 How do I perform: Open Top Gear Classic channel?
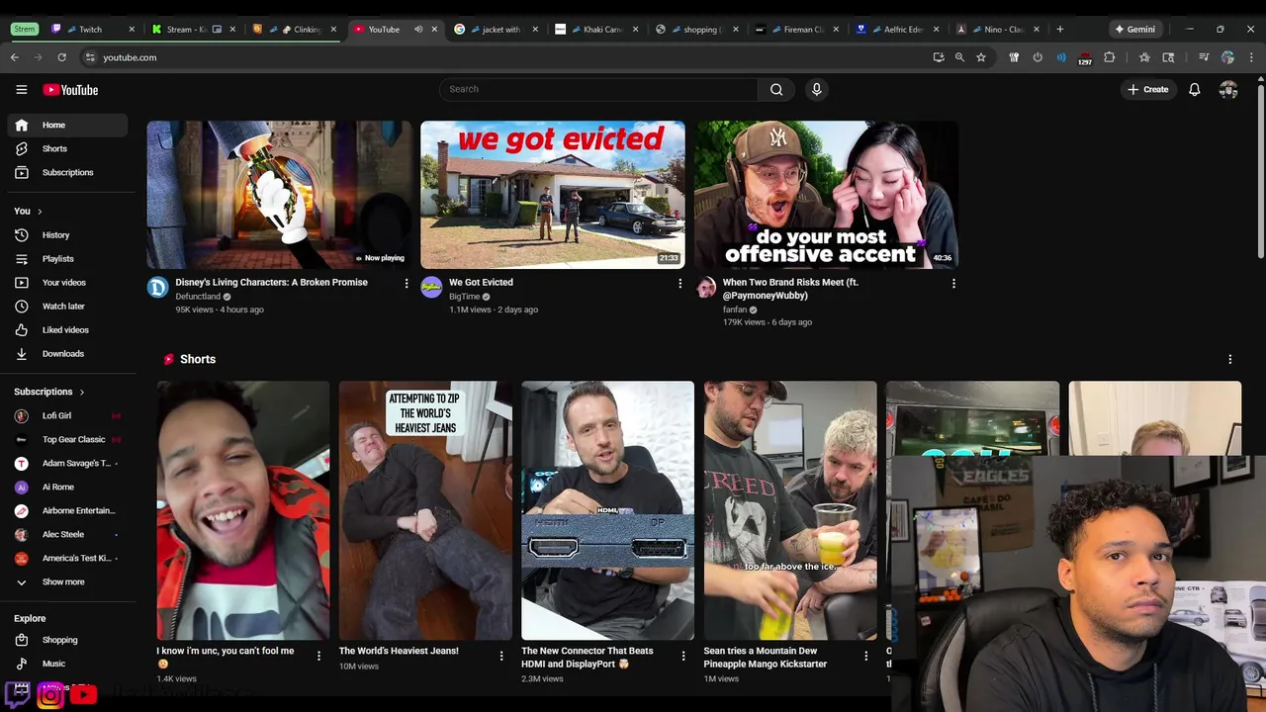[67, 439]
